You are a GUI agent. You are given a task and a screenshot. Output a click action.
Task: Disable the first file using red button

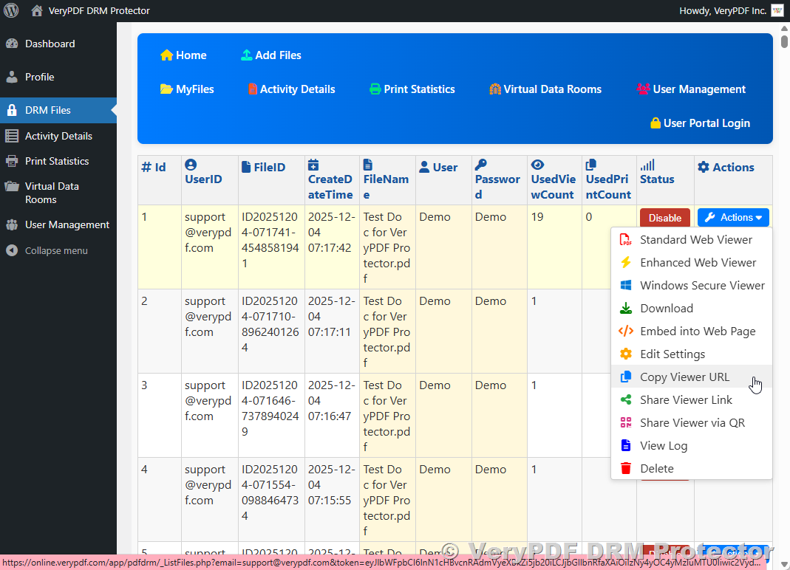[664, 218]
